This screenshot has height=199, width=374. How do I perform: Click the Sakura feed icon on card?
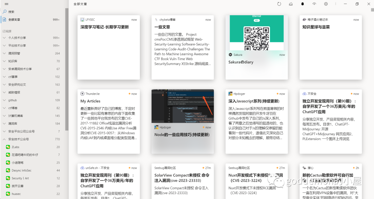point(230,55)
